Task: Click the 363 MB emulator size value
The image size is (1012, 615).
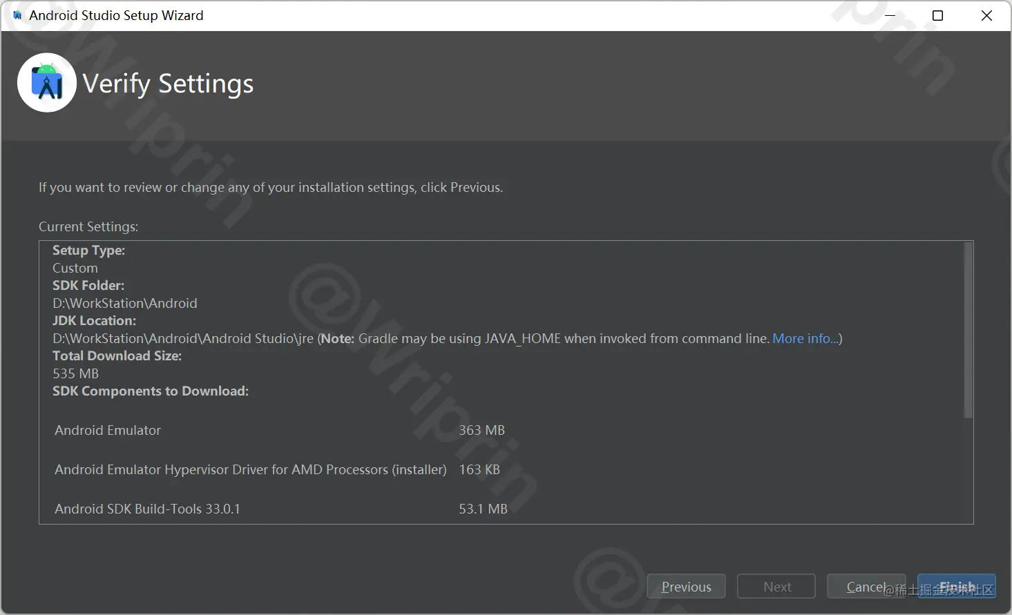Action: 481,431
